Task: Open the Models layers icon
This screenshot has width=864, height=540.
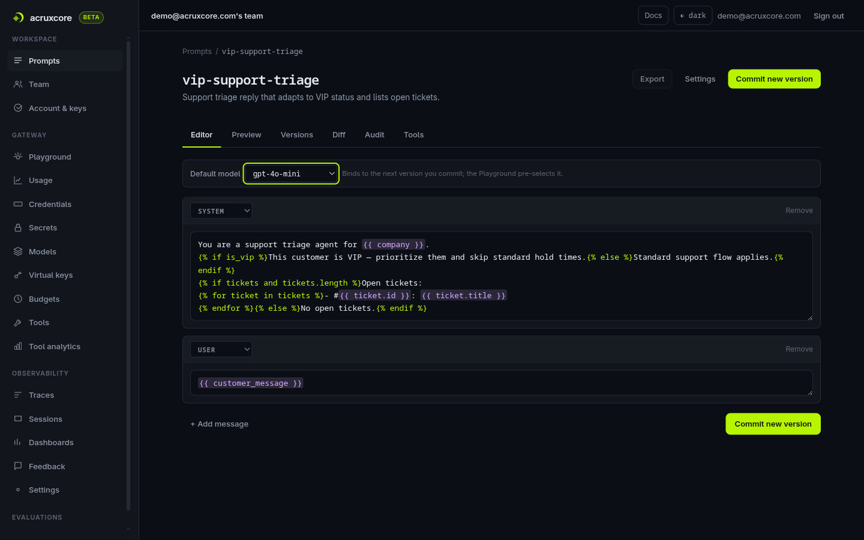Action: click(x=18, y=251)
